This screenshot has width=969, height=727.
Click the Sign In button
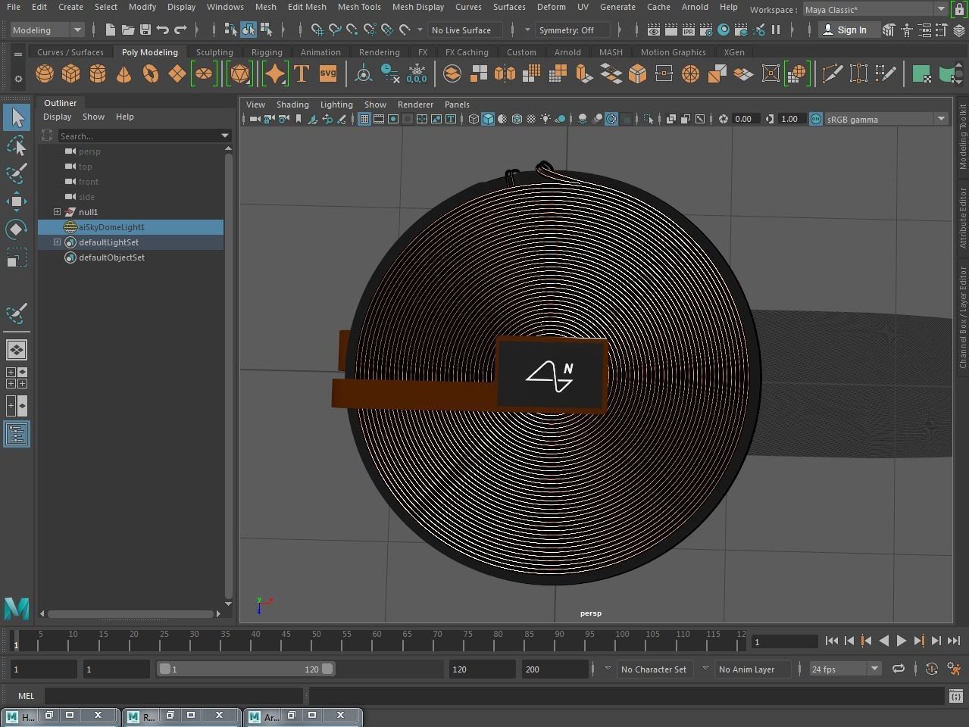(845, 30)
